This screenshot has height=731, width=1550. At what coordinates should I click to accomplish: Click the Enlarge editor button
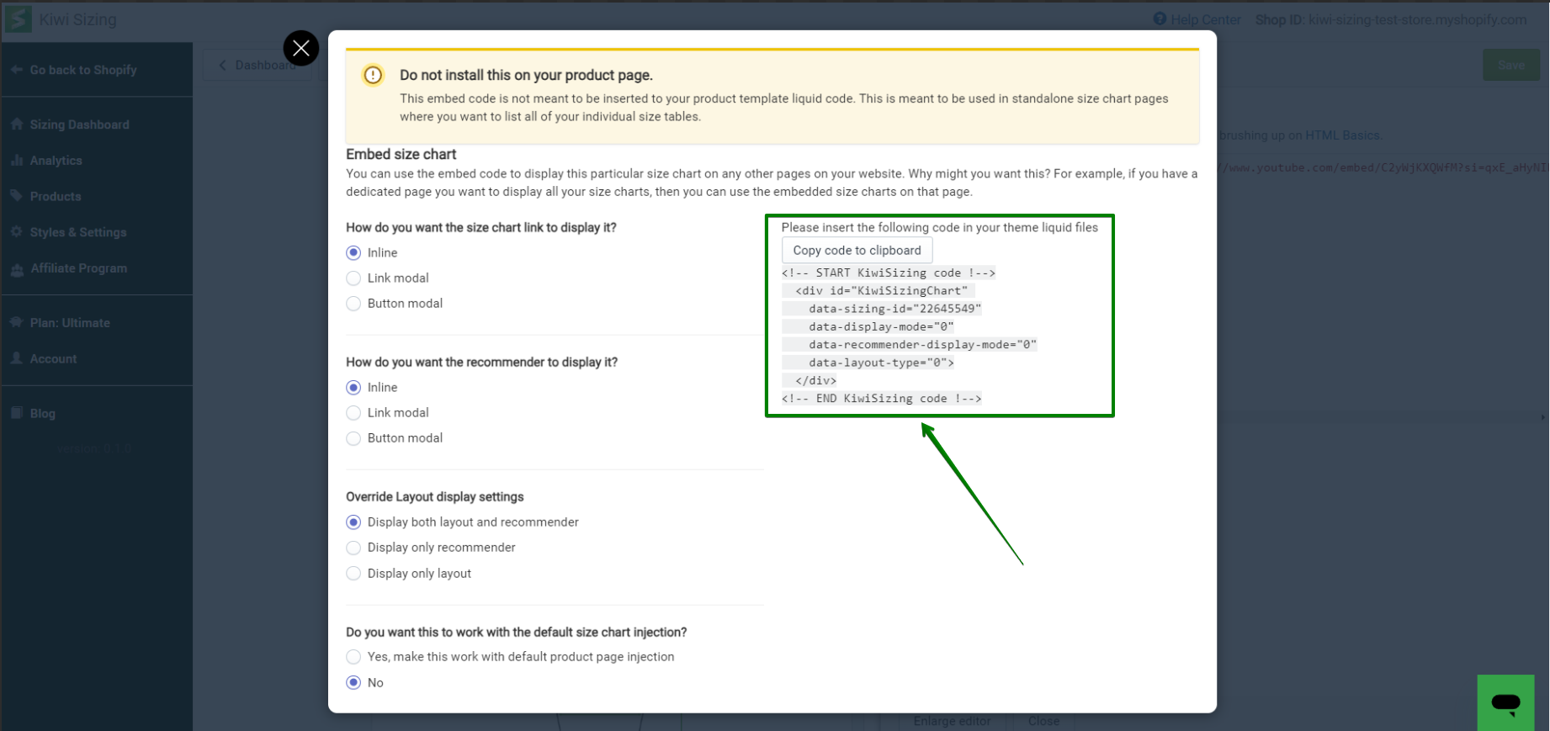point(952,721)
